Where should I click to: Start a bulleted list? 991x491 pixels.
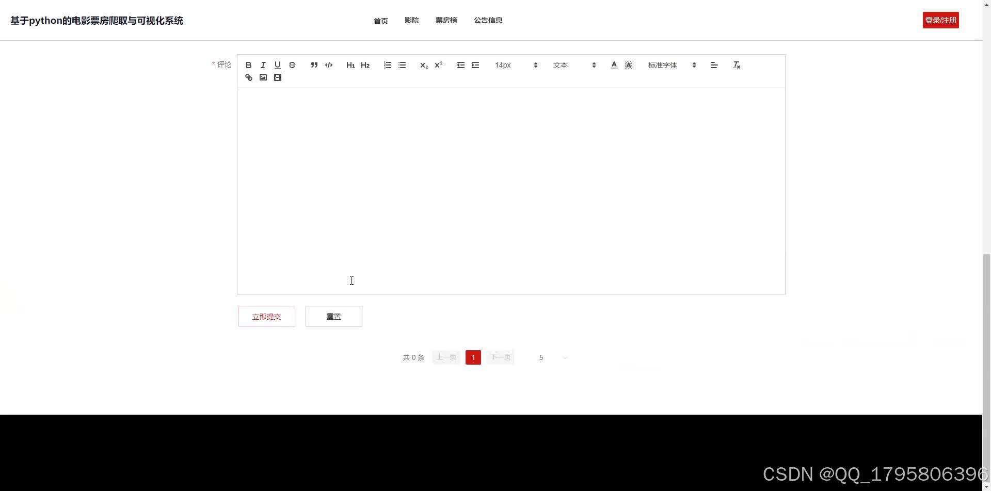[x=402, y=65]
